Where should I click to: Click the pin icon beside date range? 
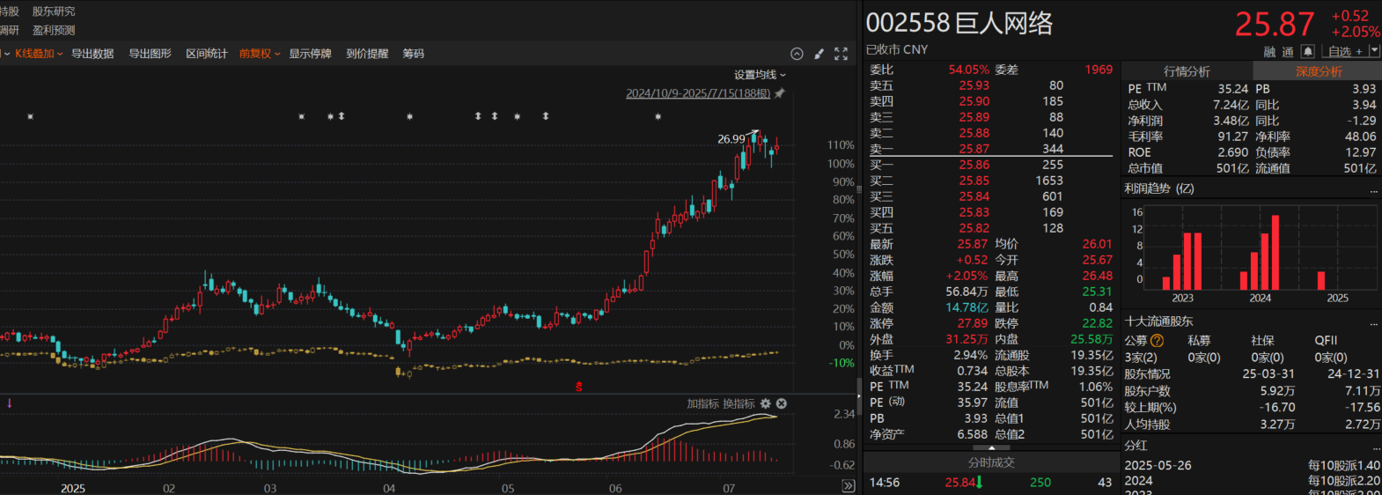pyautogui.click(x=779, y=93)
